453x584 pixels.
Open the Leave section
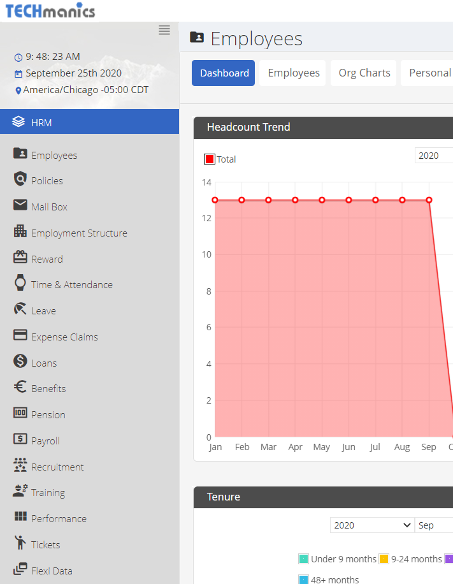(43, 311)
